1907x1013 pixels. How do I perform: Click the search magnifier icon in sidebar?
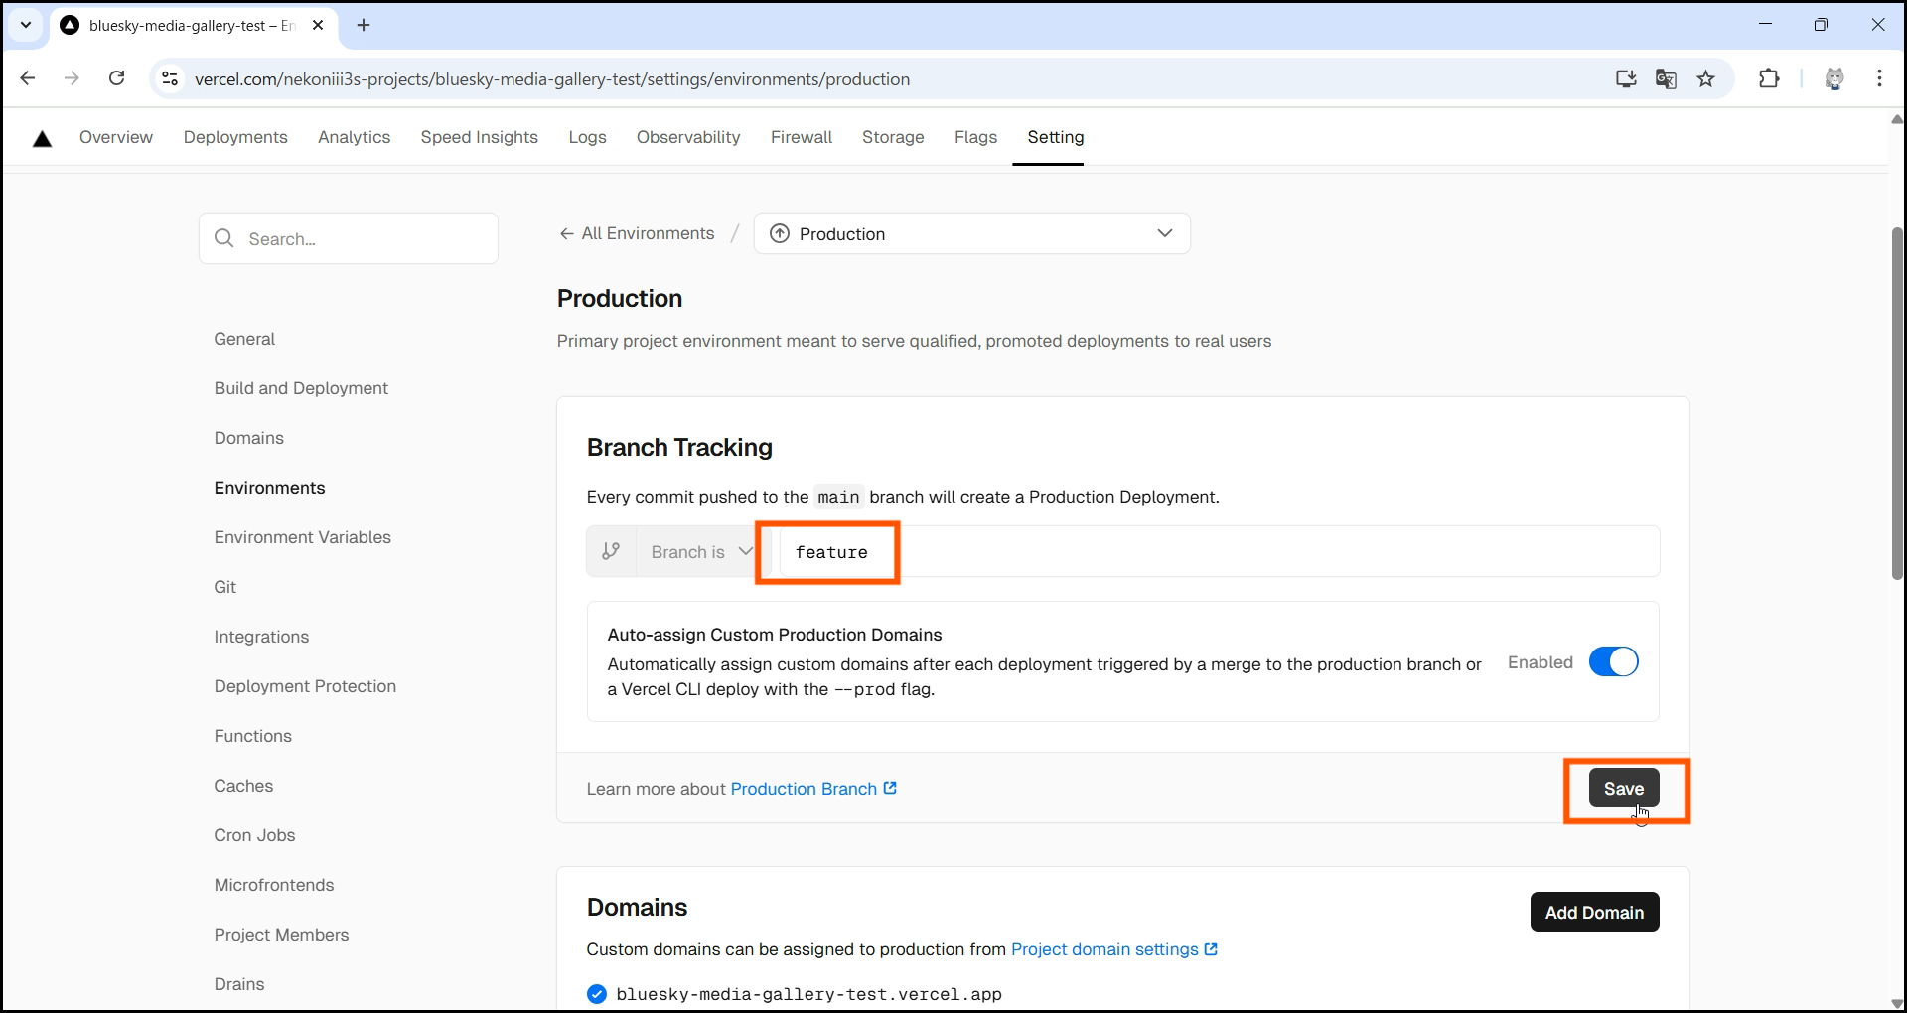pos(224,238)
